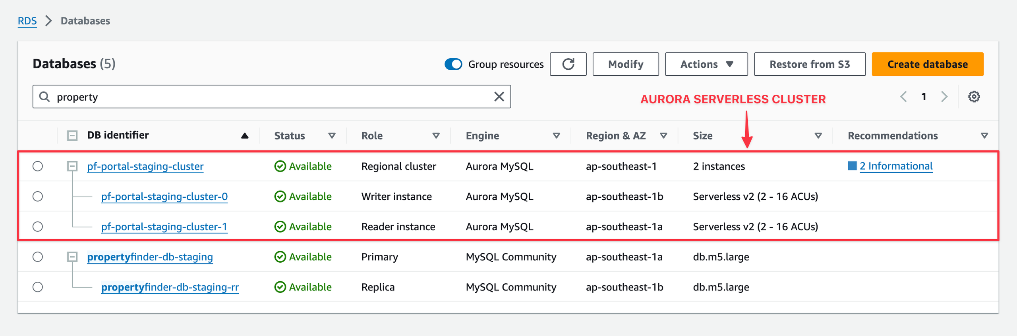Collapse propertyfinder-db-staging tree group
Viewport: 1017px width, 336px height.
click(x=72, y=257)
